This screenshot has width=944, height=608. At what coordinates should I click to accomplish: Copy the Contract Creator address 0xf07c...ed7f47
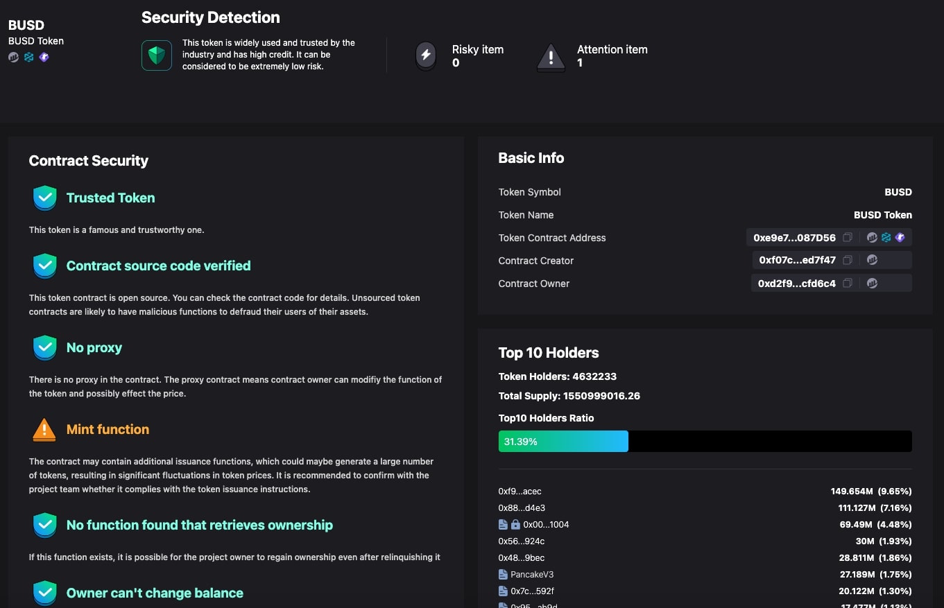848,261
